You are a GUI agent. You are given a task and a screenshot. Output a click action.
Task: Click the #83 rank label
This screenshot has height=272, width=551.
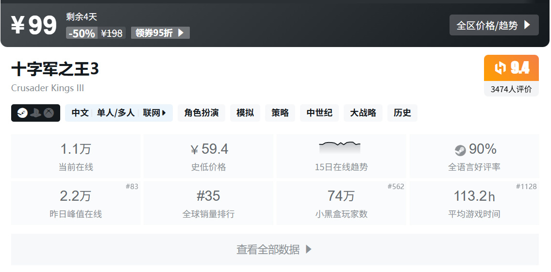132,186
